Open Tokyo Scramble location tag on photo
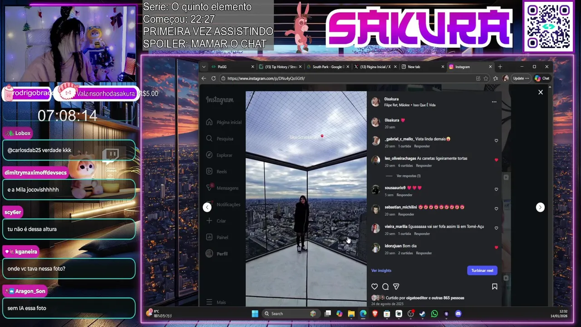 click(x=307, y=137)
